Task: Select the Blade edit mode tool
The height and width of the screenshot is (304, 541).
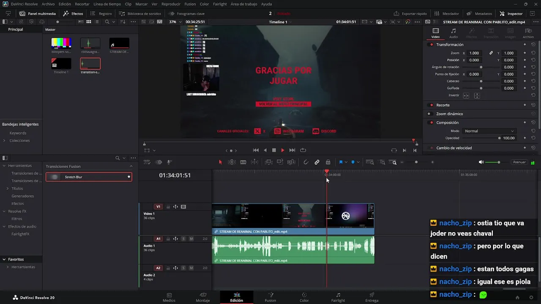Action: click(243, 162)
